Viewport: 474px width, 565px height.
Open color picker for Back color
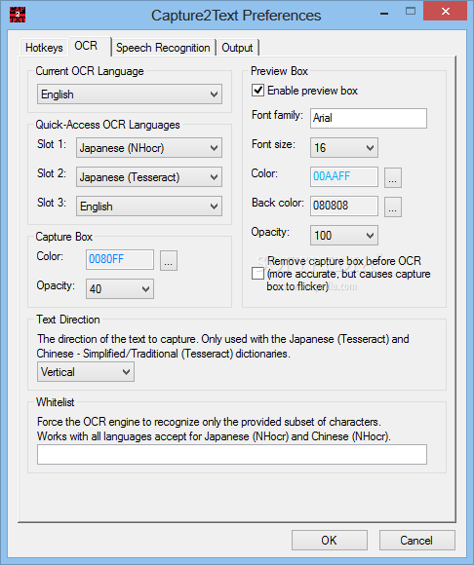click(393, 207)
